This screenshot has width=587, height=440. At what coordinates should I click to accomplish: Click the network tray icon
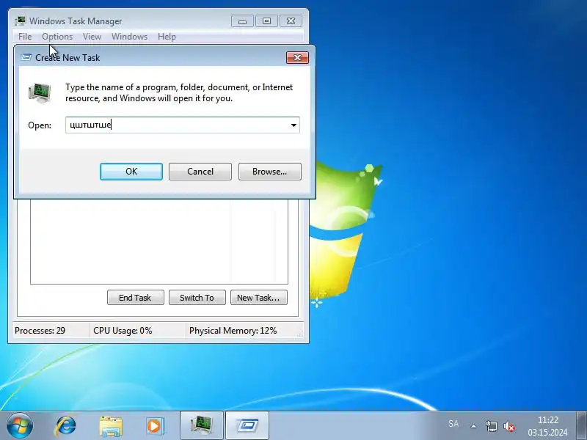[x=491, y=426]
